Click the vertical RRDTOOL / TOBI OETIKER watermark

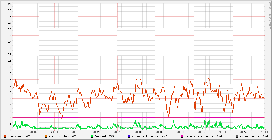(x=270, y=15)
